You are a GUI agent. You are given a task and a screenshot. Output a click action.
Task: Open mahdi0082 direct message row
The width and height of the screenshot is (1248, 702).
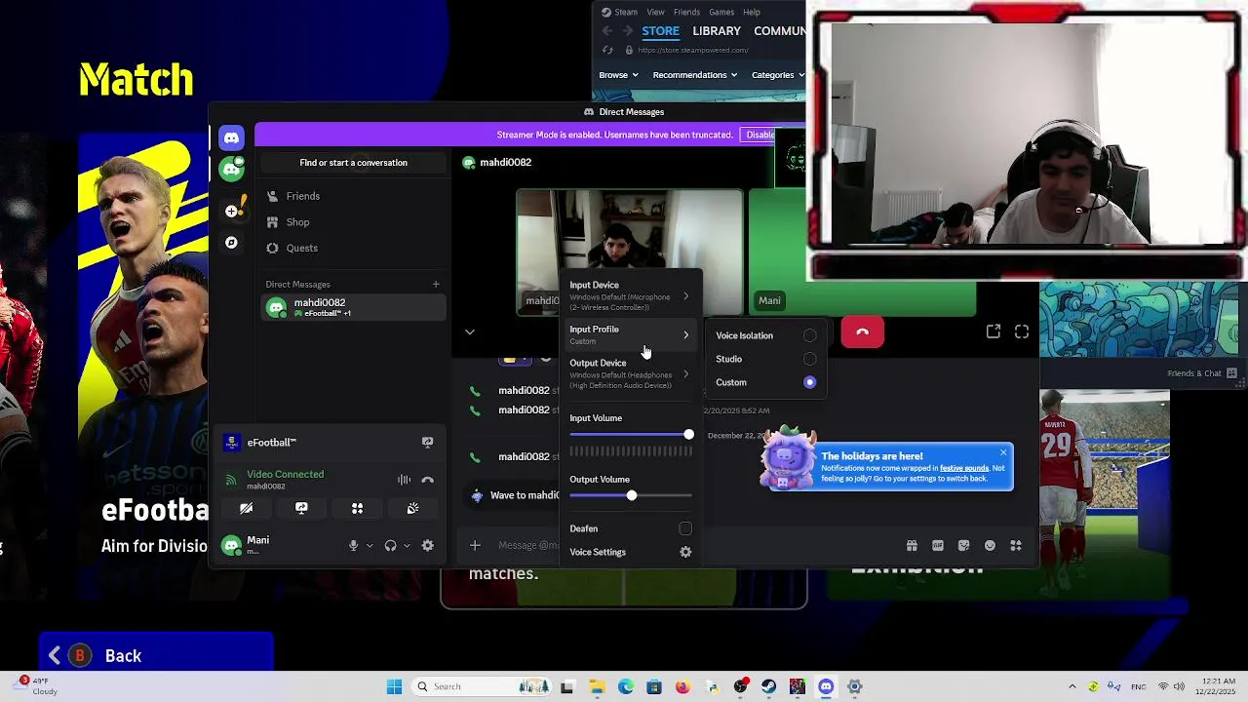tap(353, 307)
